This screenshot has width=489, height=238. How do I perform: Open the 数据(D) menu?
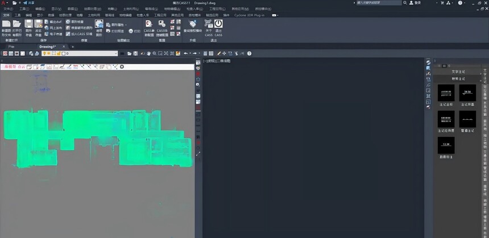(73, 9)
